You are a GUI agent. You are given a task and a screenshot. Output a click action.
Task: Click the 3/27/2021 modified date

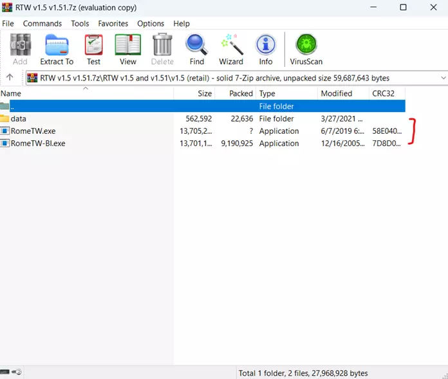point(342,118)
